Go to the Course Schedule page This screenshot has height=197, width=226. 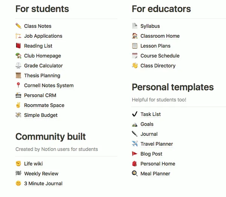coord(160,56)
